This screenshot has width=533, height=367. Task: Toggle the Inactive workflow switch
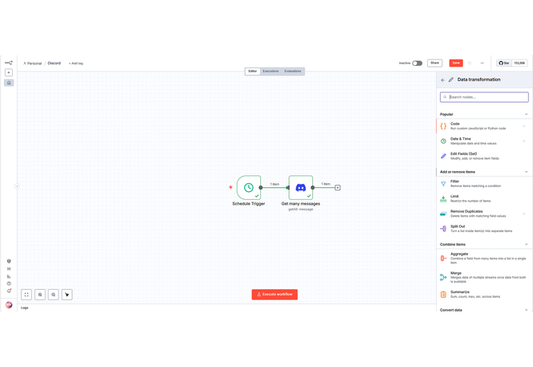pyautogui.click(x=417, y=63)
